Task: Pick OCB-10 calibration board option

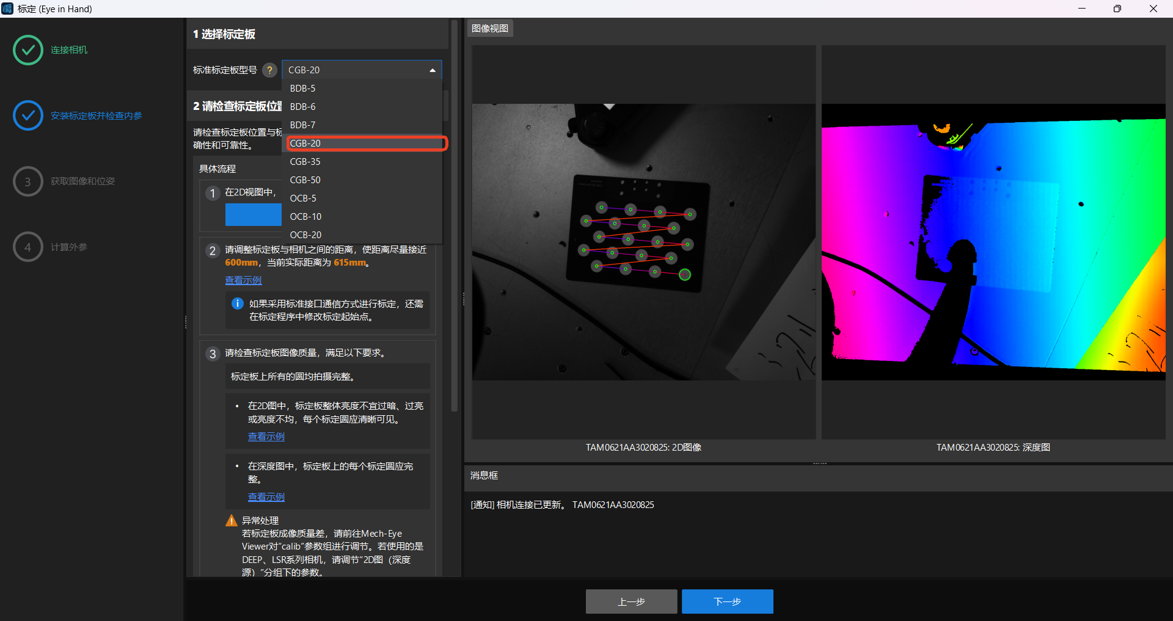Action: pyautogui.click(x=305, y=217)
